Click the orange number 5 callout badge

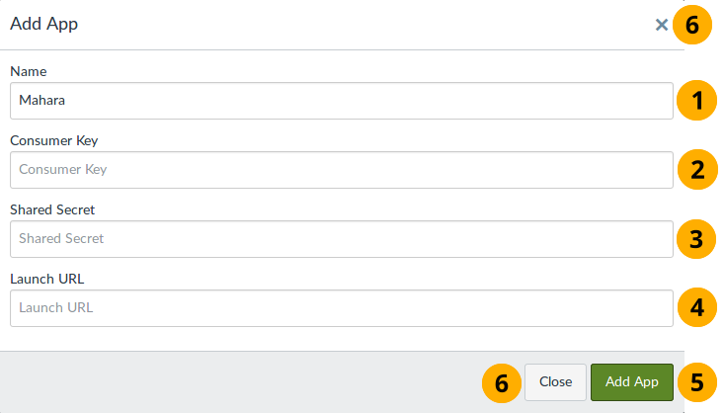tap(696, 381)
